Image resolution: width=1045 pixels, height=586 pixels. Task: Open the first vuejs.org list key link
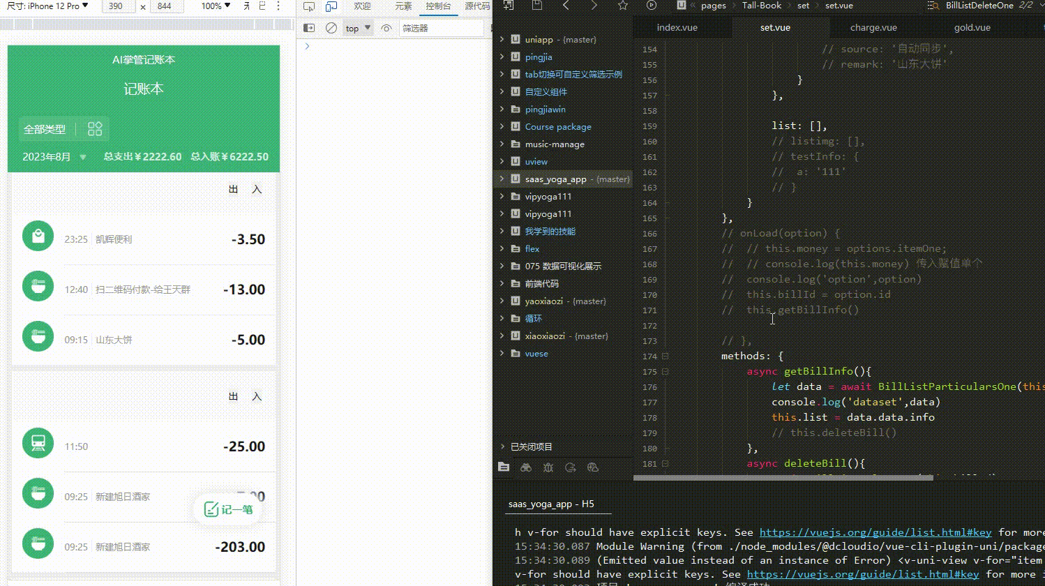pyautogui.click(x=875, y=532)
